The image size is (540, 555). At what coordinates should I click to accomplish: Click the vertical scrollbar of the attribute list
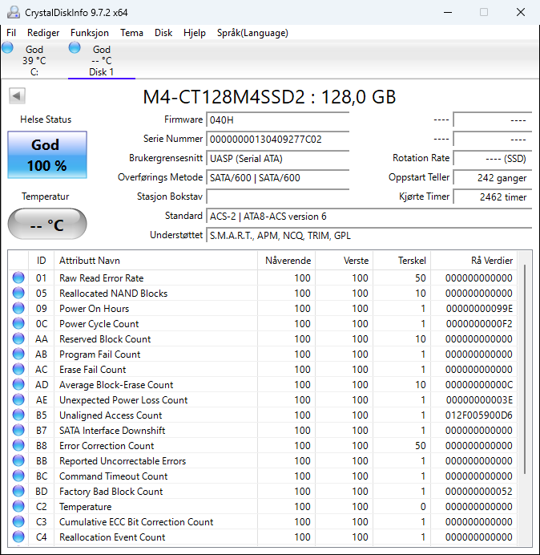[525, 370]
